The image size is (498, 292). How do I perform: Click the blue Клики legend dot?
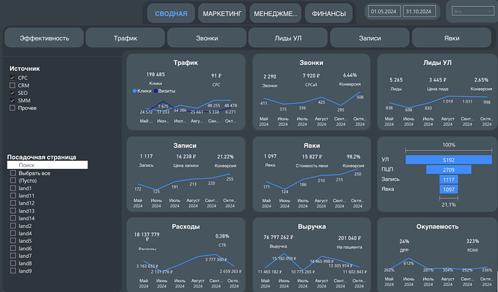[x=135, y=91]
